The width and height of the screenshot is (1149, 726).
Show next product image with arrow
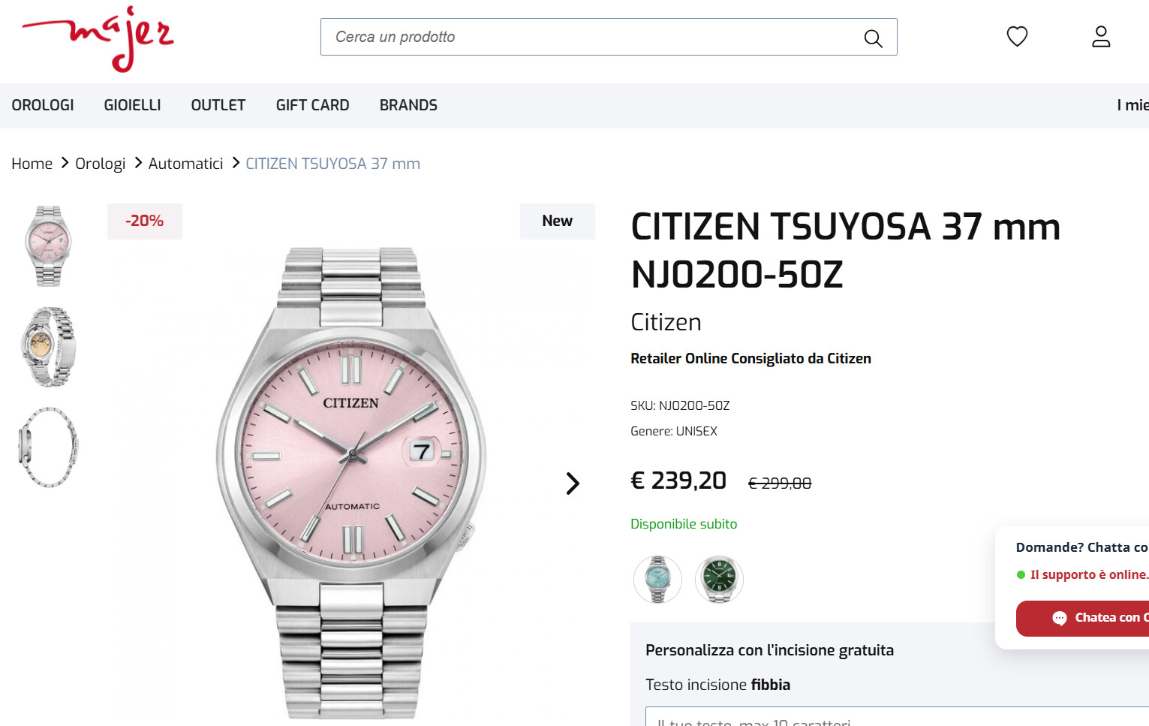click(x=573, y=483)
